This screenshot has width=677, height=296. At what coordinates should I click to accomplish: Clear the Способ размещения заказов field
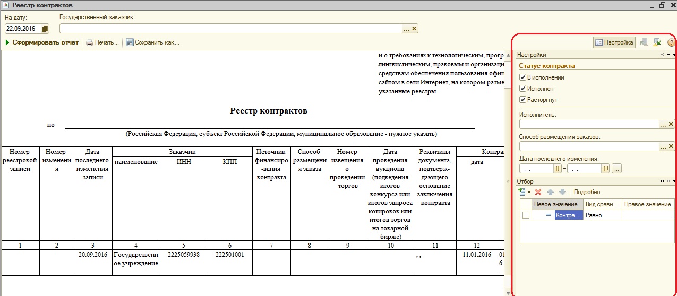[671, 146]
